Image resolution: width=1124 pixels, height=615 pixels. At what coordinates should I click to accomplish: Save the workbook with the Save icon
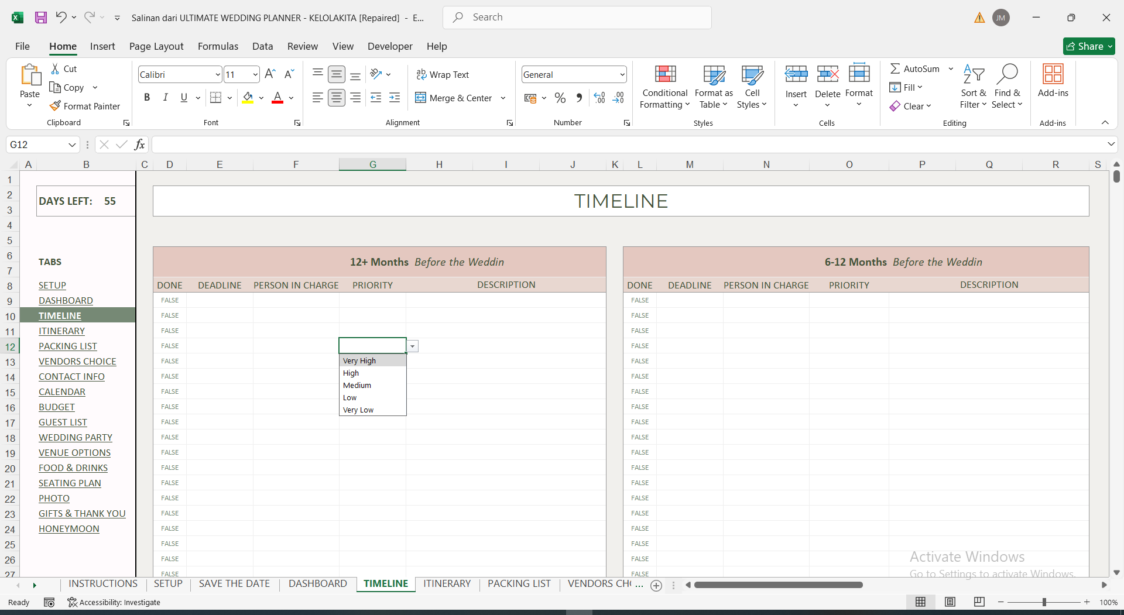(x=40, y=18)
